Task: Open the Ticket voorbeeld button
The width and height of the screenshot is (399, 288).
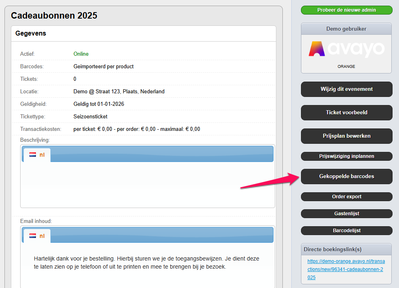Action: (x=347, y=113)
